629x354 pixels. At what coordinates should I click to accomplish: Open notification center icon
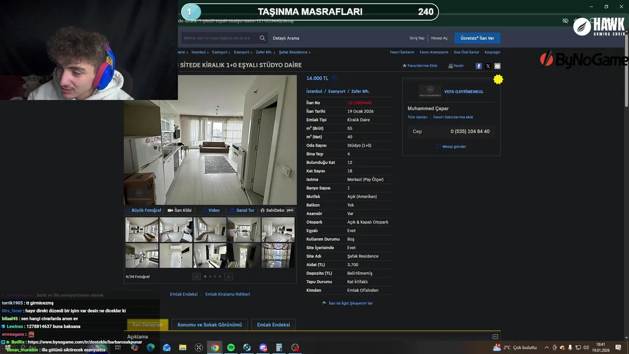pyautogui.click(x=618, y=348)
